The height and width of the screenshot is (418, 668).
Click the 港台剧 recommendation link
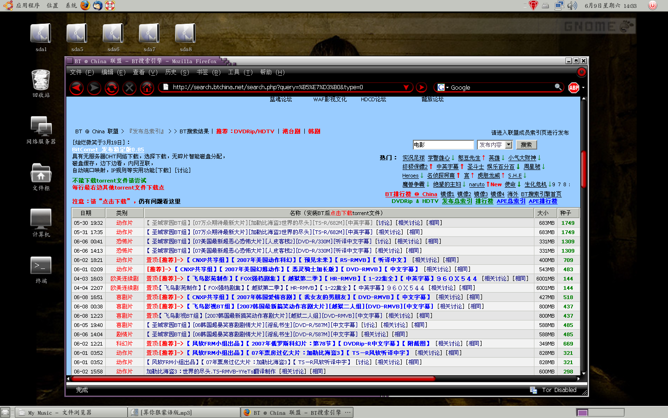[x=291, y=131]
